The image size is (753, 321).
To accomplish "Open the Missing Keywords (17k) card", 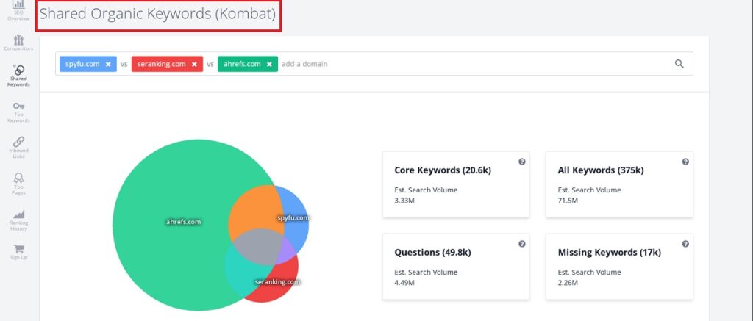I will click(x=619, y=267).
